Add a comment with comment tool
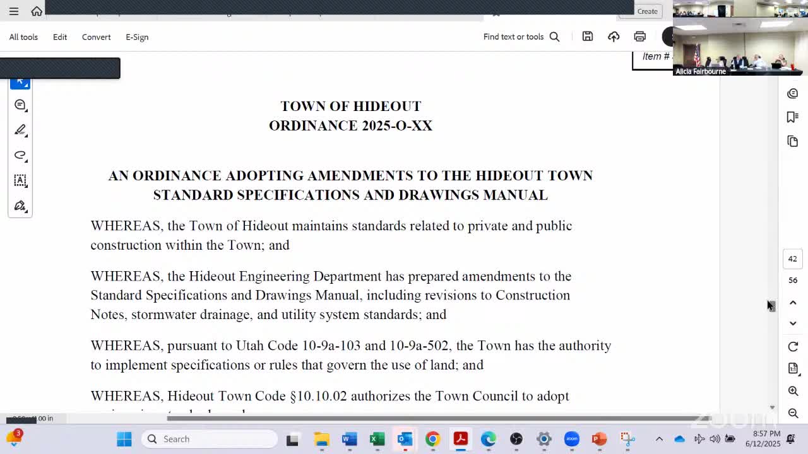Viewport: 808px width, 454px height. tap(20, 105)
